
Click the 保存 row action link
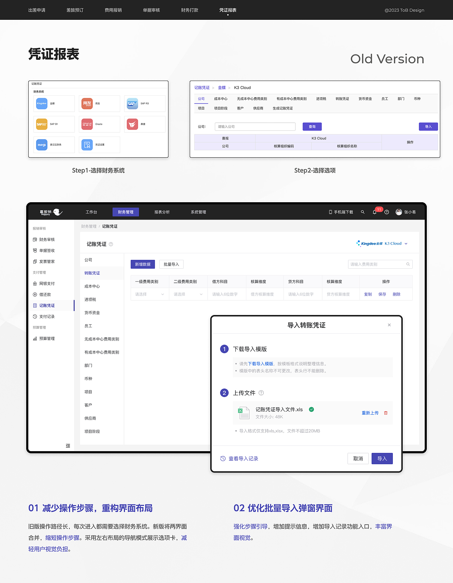382,294
